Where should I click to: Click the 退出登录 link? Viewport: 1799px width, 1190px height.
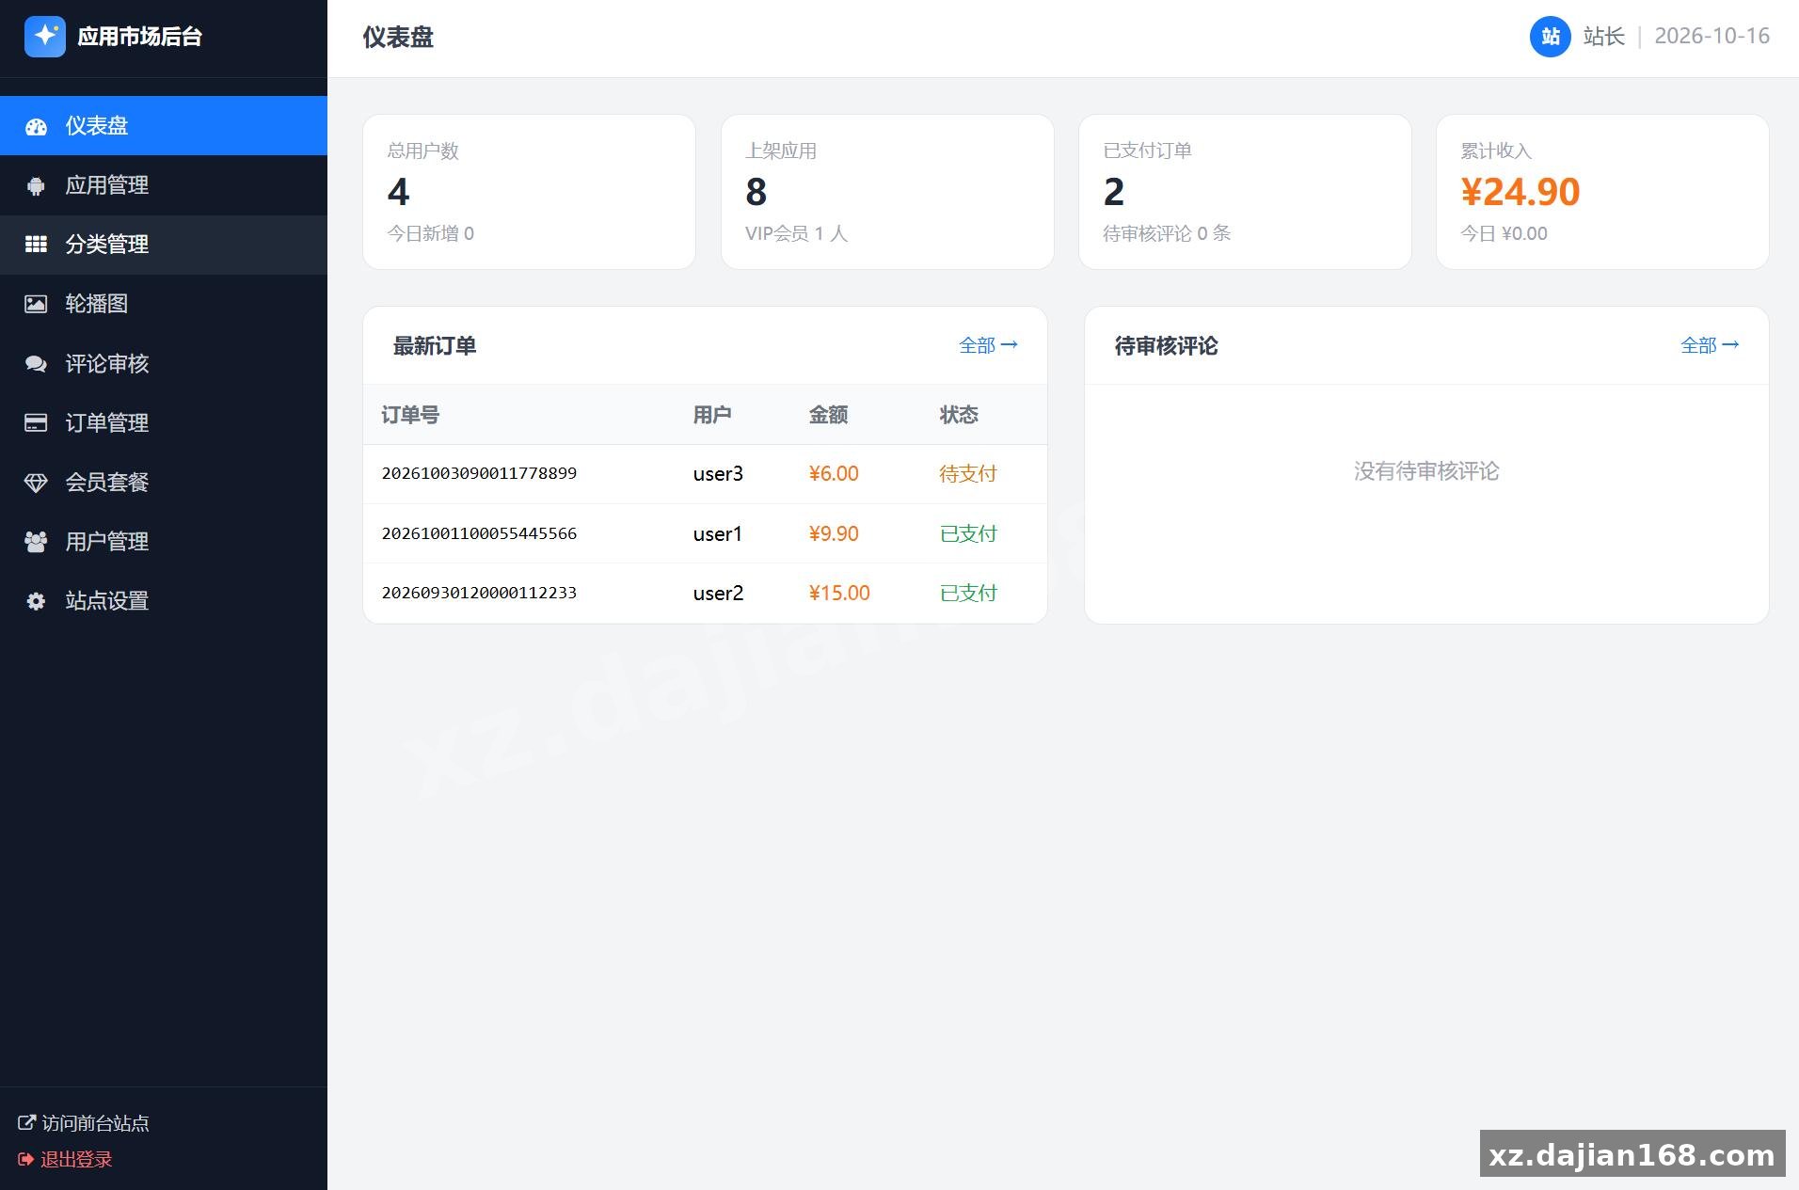pos(65,1159)
